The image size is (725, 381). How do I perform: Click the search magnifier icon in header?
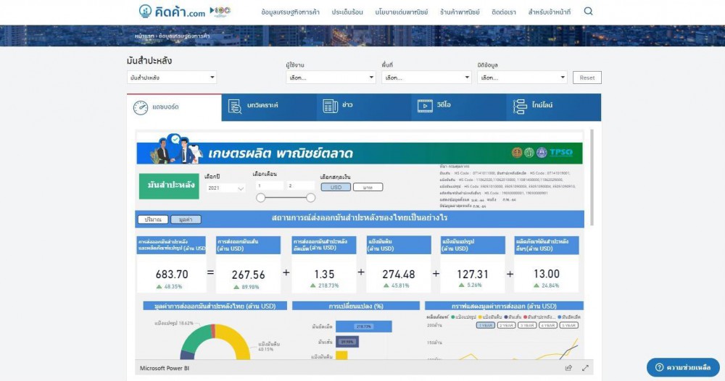(x=588, y=12)
